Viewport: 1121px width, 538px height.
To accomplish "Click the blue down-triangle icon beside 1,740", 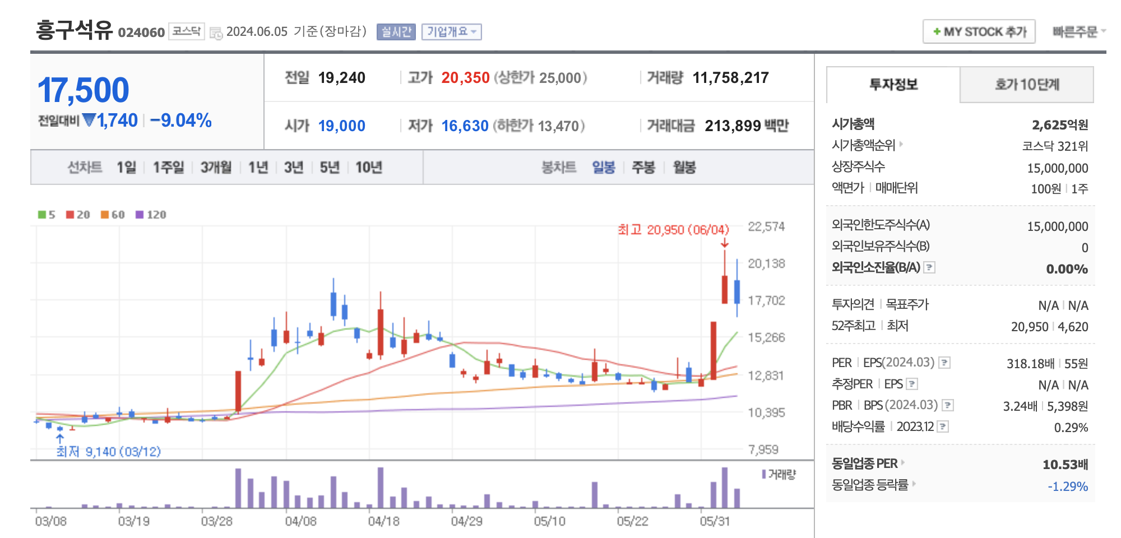I will click(89, 120).
